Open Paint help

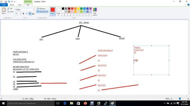click(x=189, y=5)
